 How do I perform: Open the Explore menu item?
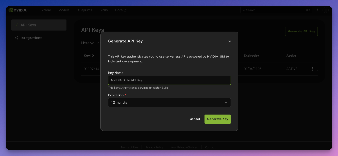pos(45,10)
